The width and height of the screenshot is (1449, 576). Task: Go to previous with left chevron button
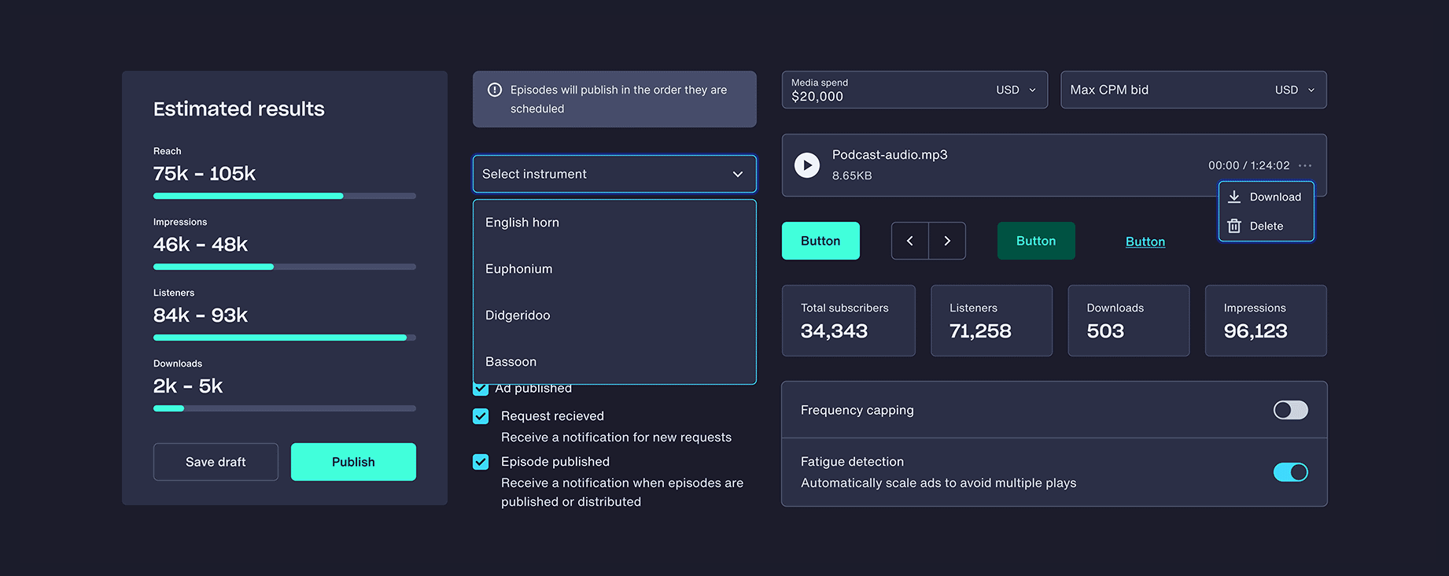[910, 241]
